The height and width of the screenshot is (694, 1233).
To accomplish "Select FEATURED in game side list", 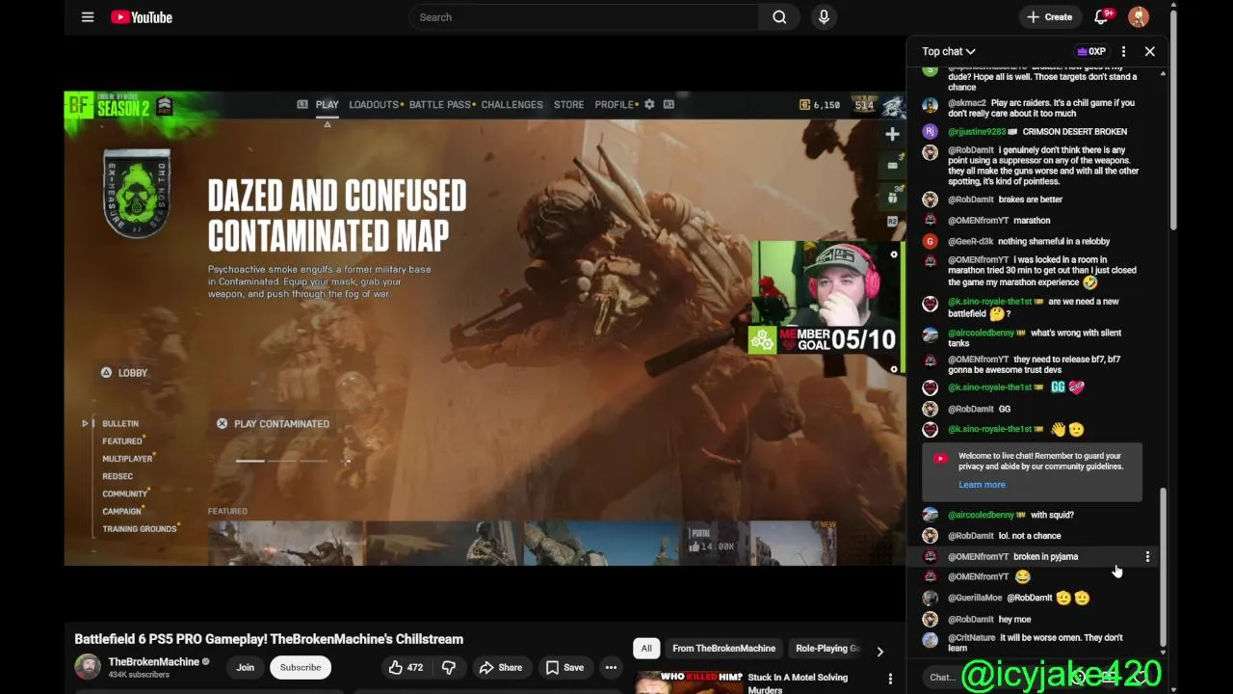I will click(123, 441).
